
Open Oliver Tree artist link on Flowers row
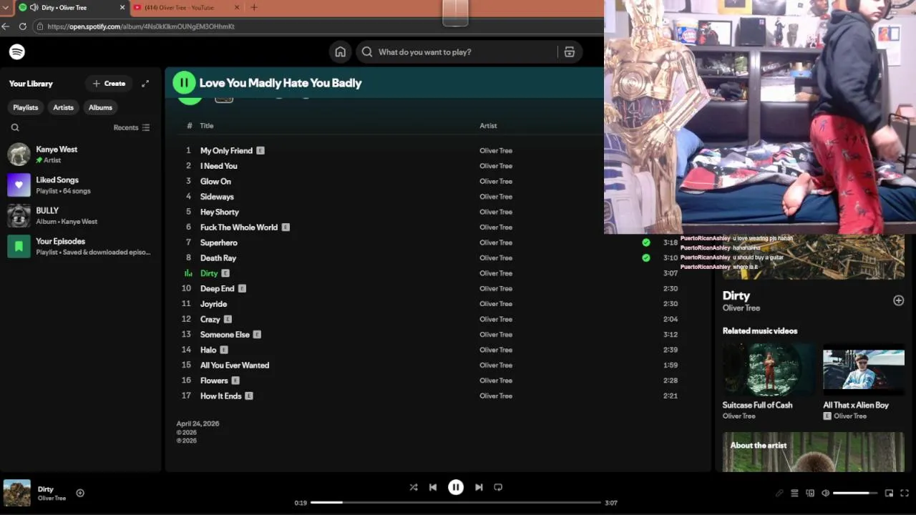click(496, 381)
